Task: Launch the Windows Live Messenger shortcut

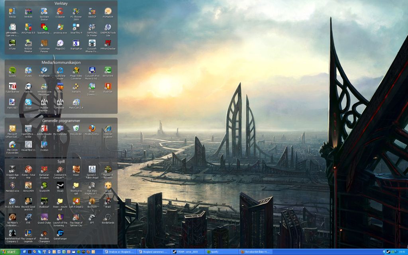Action: coord(44,89)
